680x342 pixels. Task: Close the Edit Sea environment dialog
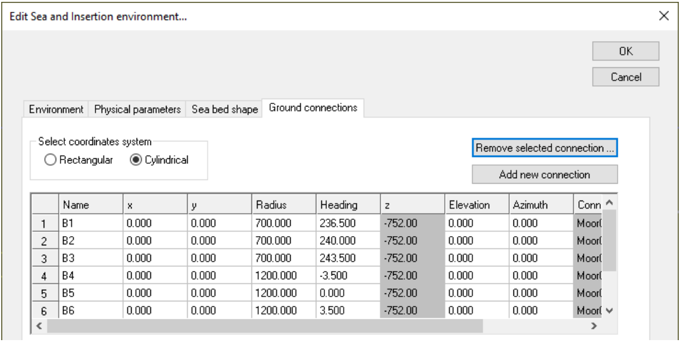pyautogui.click(x=664, y=17)
